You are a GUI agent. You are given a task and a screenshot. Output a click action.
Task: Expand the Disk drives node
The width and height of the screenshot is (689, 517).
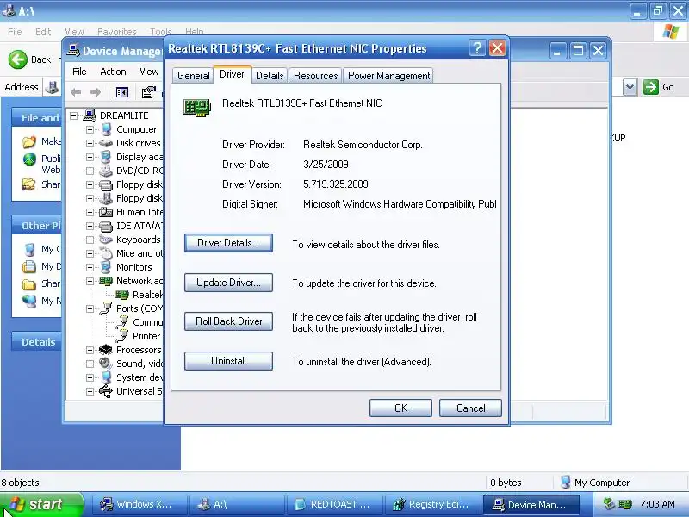coord(90,143)
